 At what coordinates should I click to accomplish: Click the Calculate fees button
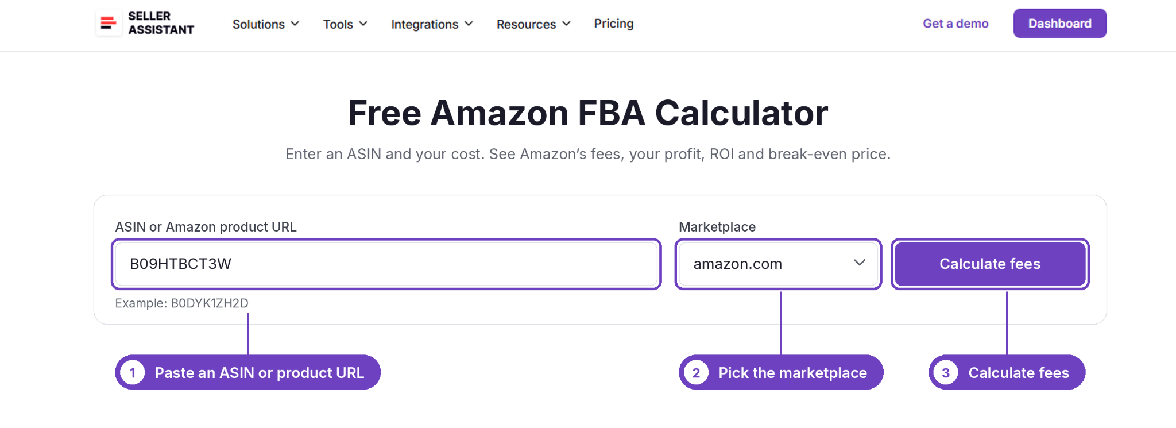[990, 264]
